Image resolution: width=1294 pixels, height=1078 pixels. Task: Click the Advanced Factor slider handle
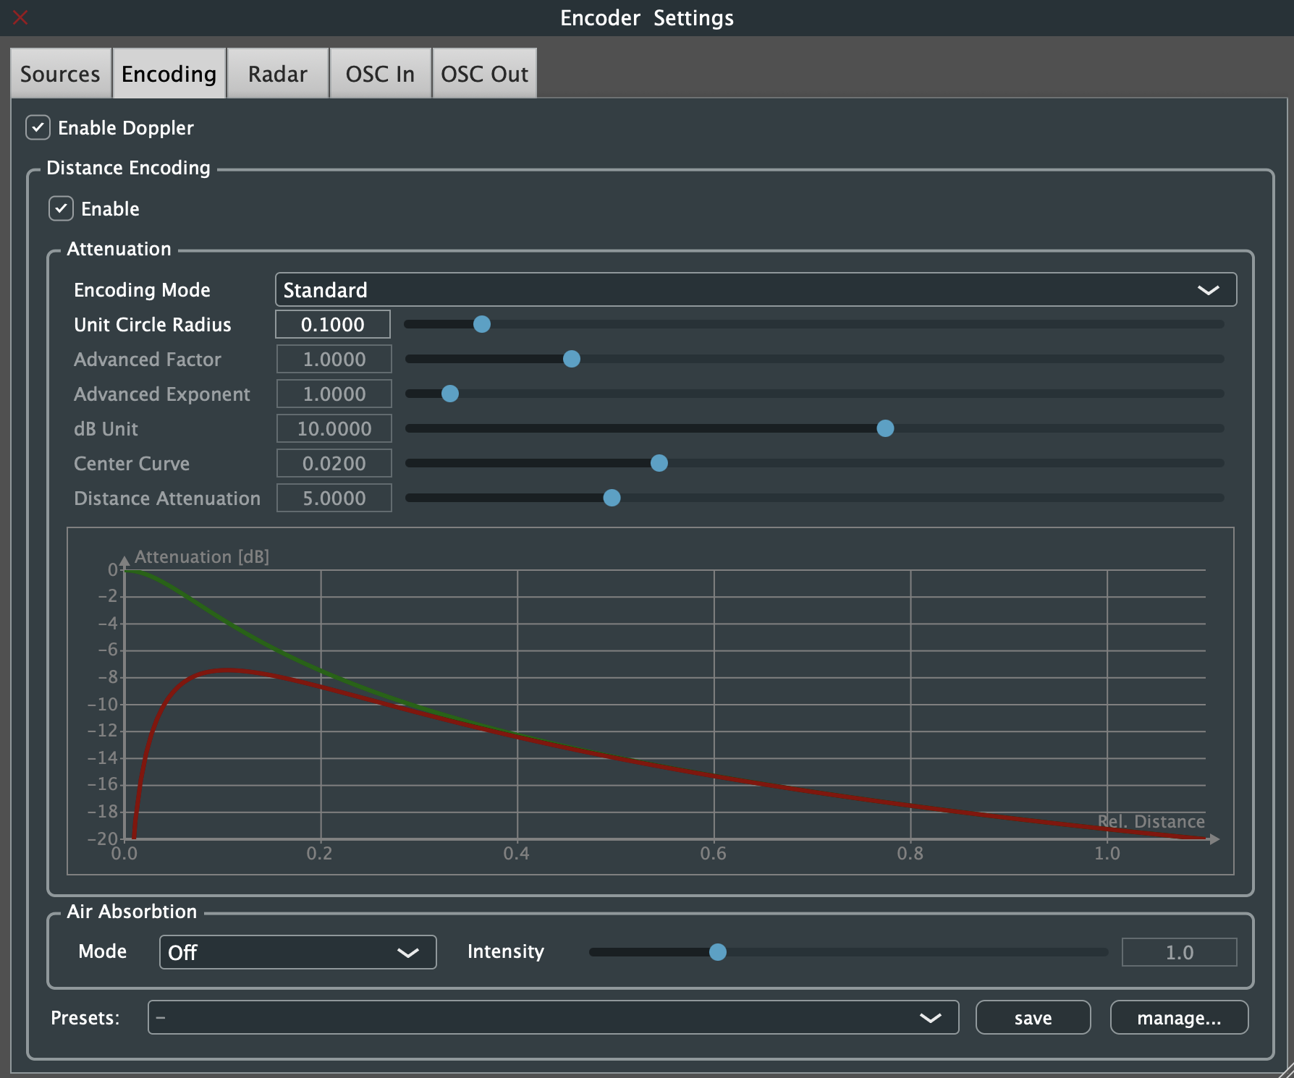[x=572, y=359]
